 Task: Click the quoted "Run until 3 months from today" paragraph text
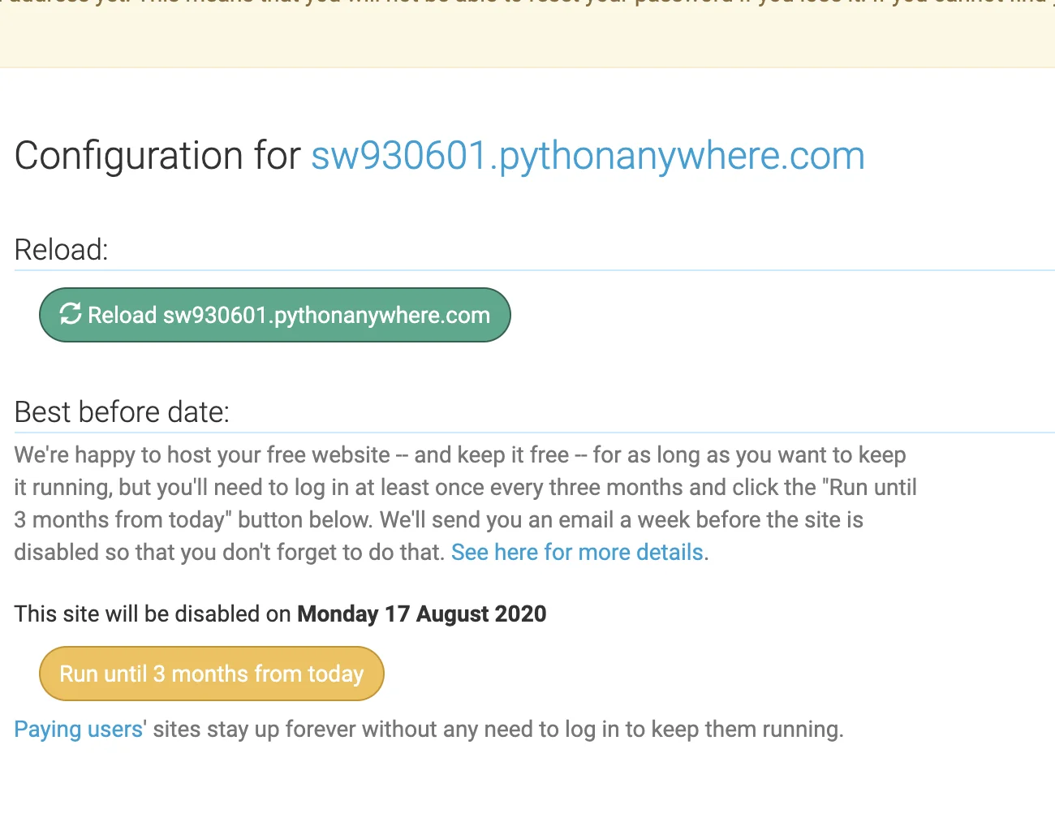coord(870,488)
